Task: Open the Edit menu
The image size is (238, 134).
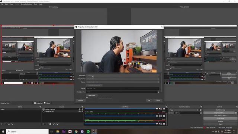Action: pyautogui.click(x=6, y=4)
